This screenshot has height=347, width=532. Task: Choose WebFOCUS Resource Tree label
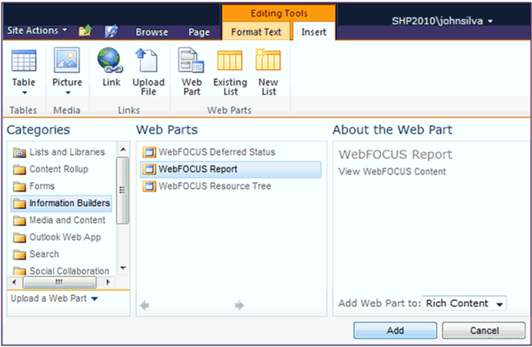215,186
